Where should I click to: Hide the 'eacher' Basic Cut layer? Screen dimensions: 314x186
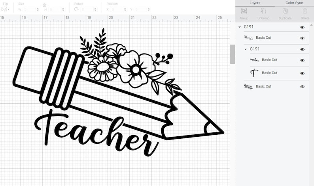tap(302, 60)
